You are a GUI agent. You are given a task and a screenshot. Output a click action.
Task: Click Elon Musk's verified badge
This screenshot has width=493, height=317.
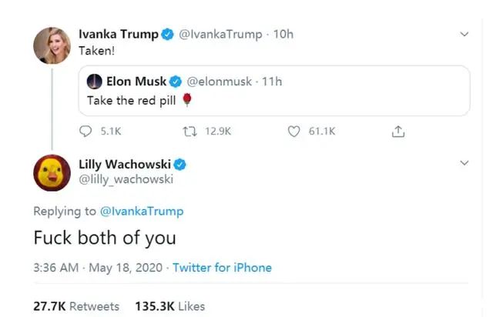click(x=176, y=82)
